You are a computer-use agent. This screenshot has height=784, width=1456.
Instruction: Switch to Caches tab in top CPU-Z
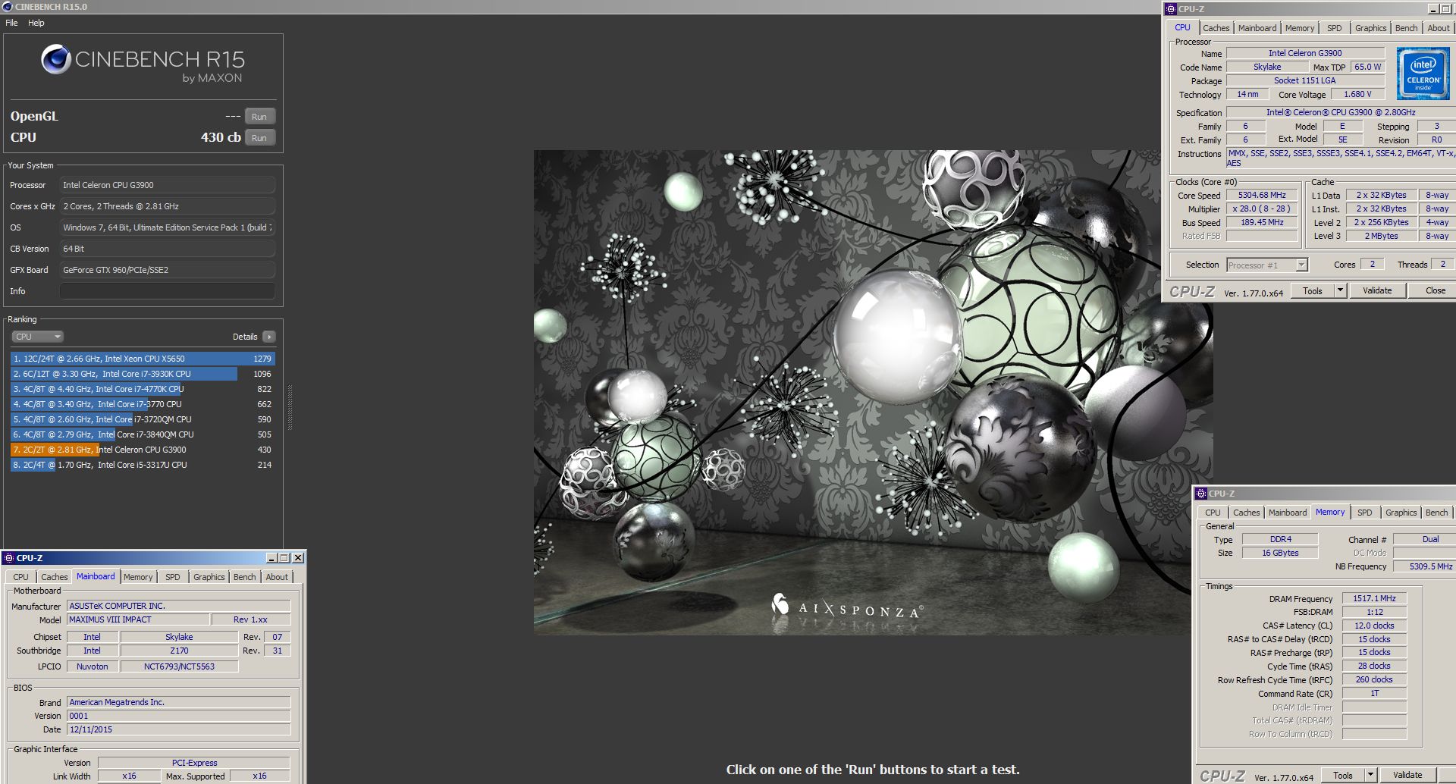(x=1216, y=28)
